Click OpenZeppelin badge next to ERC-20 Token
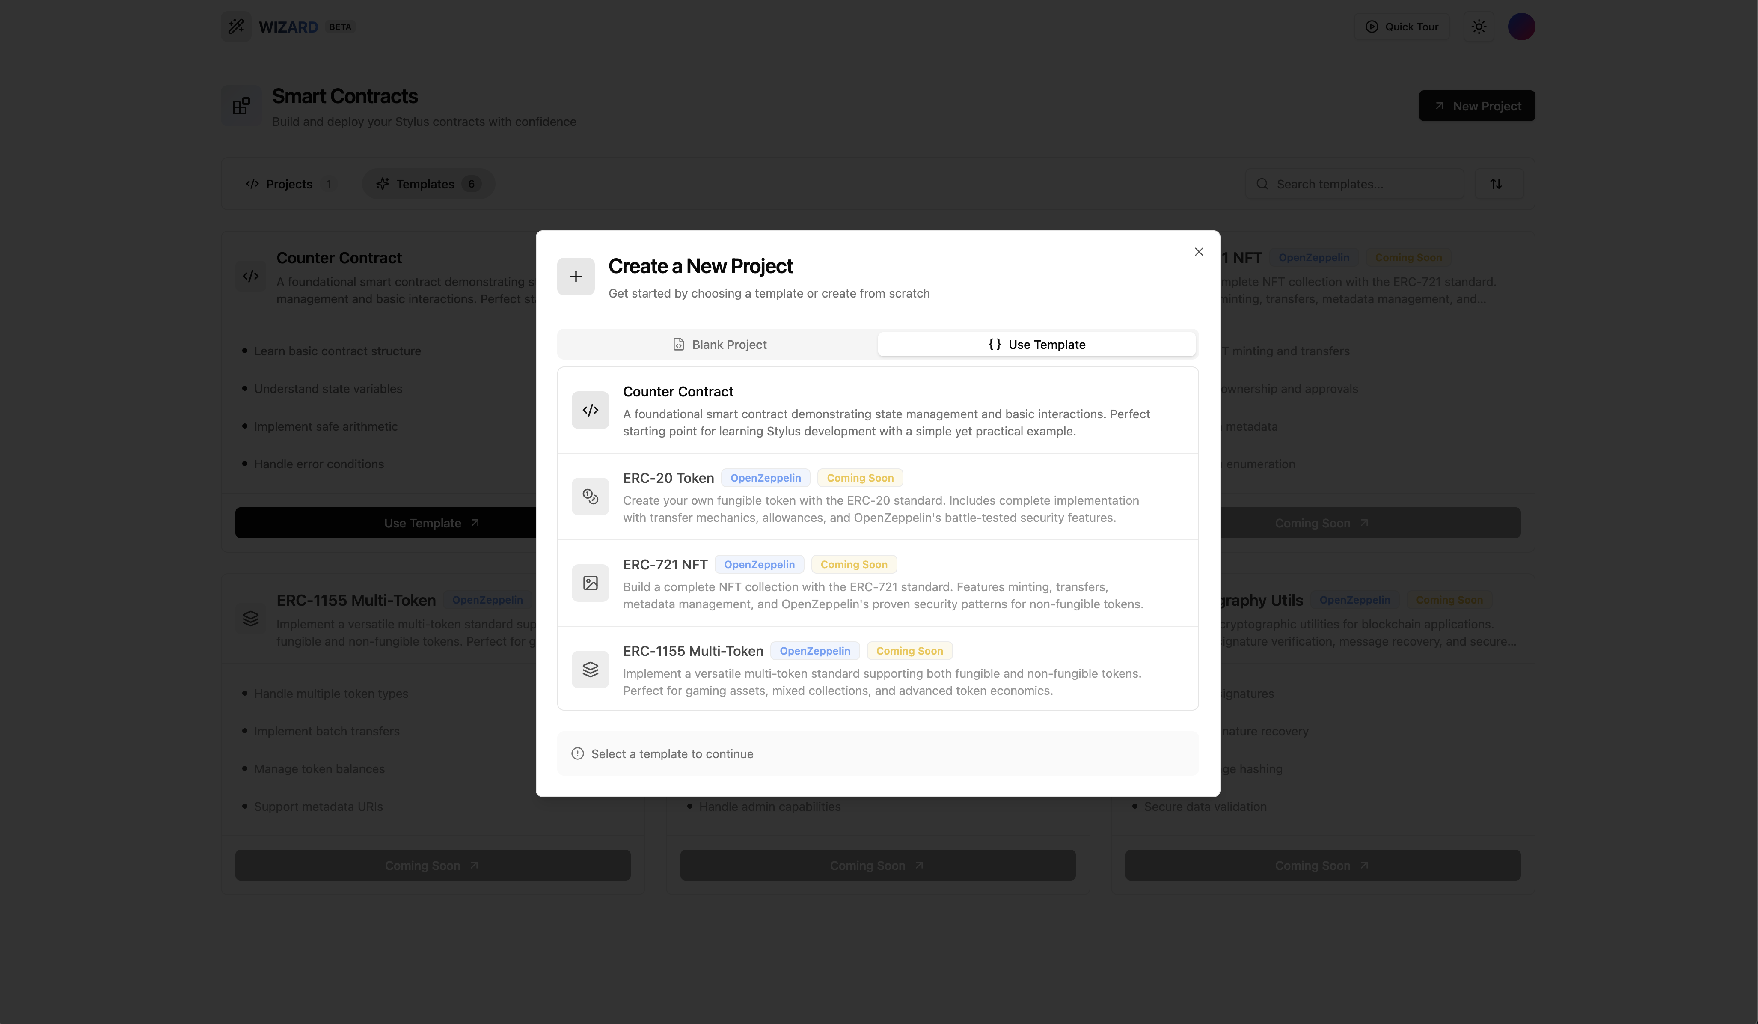 (765, 478)
